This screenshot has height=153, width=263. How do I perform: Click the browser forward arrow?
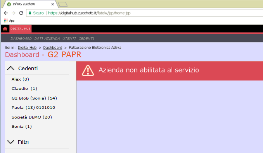click(x=14, y=13)
